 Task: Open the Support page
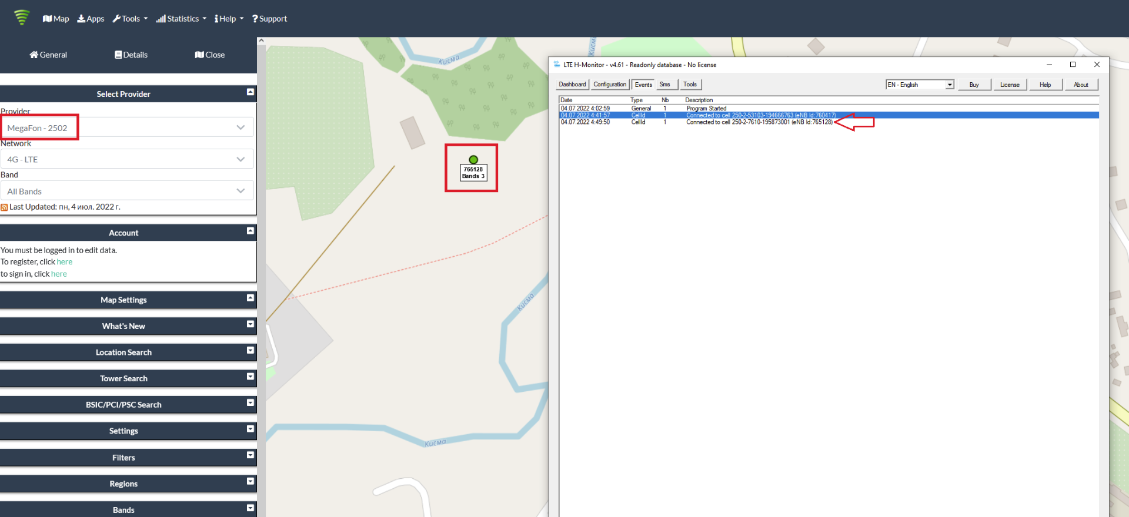[269, 19]
